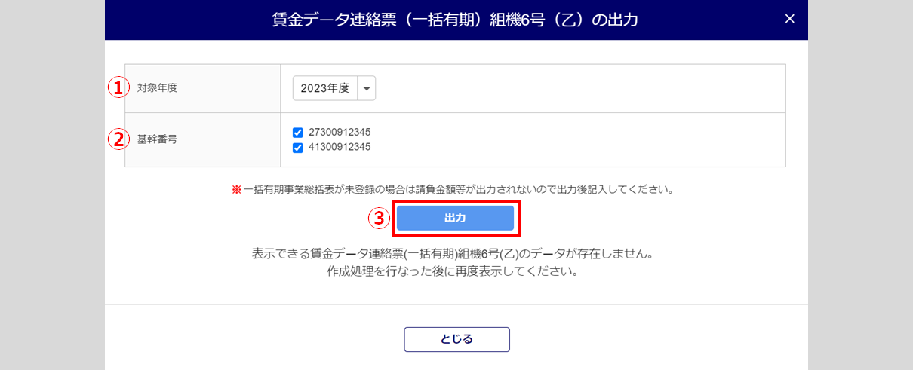Click the 41300912345 number label

click(340, 148)
